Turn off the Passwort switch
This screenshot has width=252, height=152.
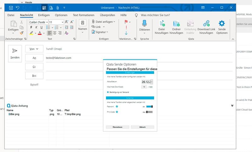click(x=149, y=107)
